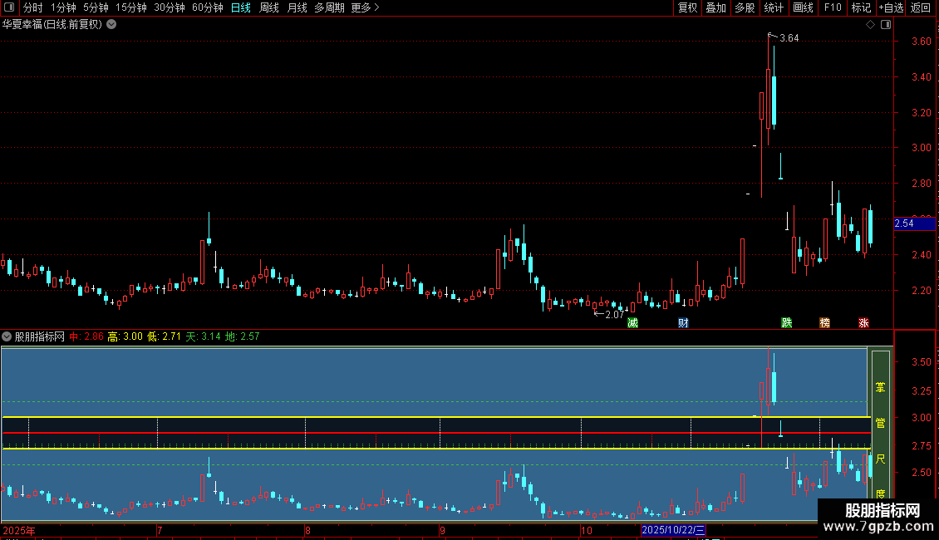Click the 2.54 current price label

pyautogui.click(x=914, y=223)
